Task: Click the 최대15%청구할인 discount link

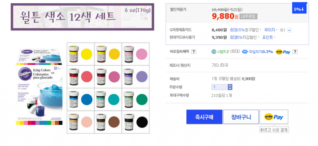Action: pyautogui.click(x=245, y=30)
